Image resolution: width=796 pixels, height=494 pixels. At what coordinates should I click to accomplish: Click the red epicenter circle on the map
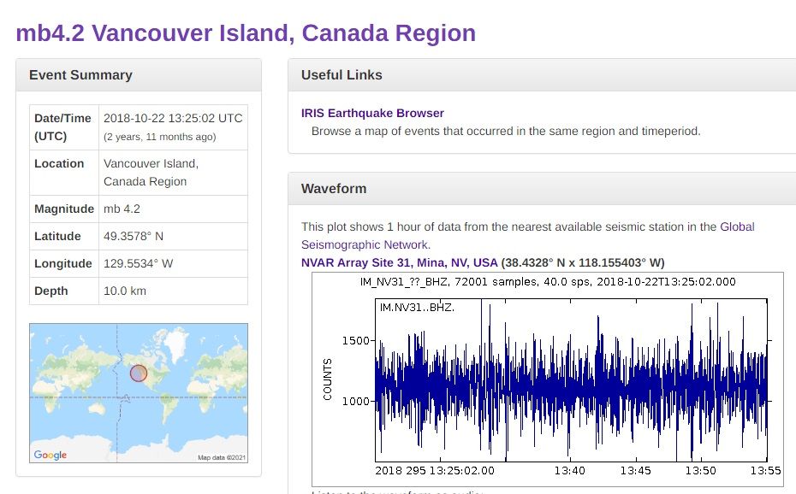coord(139,373)
